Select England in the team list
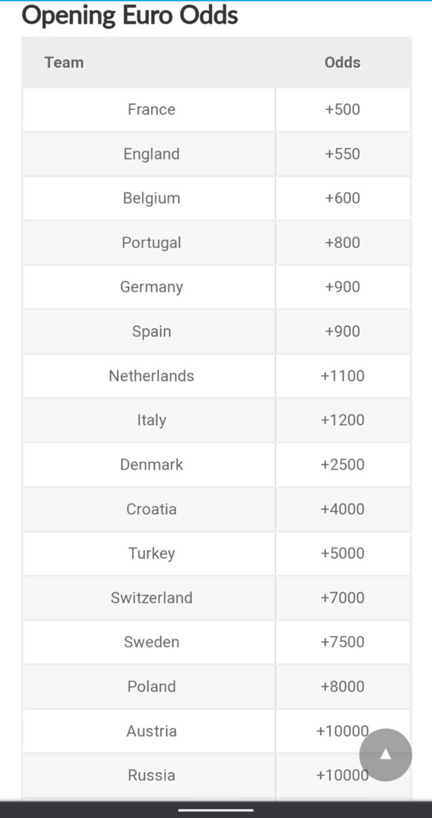 click(x=151, y=154)
